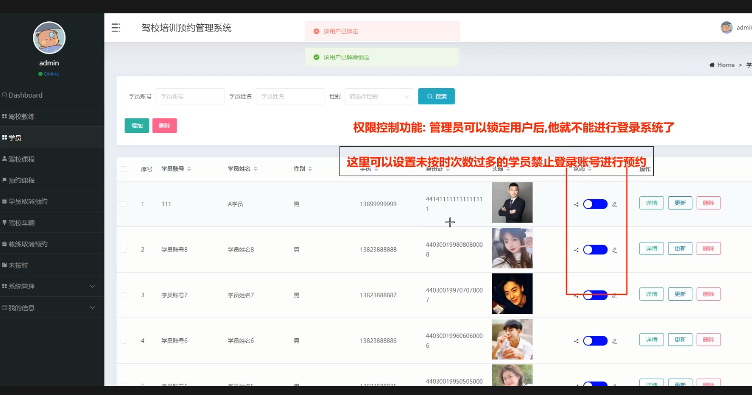752x395 pixels.
Task: Open 驾校车辆 sidebar menu item
Action: click(x=52, y=223)
